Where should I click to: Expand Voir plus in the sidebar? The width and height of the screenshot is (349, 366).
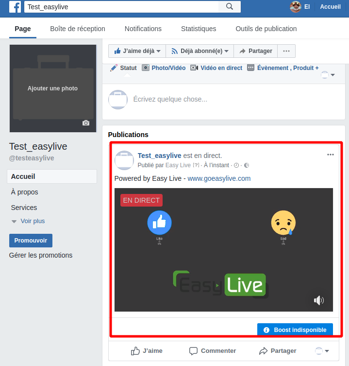tap(33, 221)
